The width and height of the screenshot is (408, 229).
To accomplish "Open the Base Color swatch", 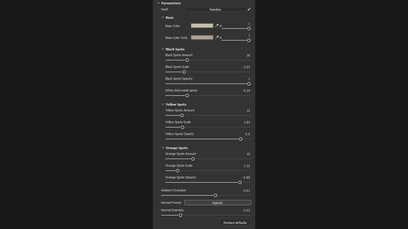I will point(202,26).
